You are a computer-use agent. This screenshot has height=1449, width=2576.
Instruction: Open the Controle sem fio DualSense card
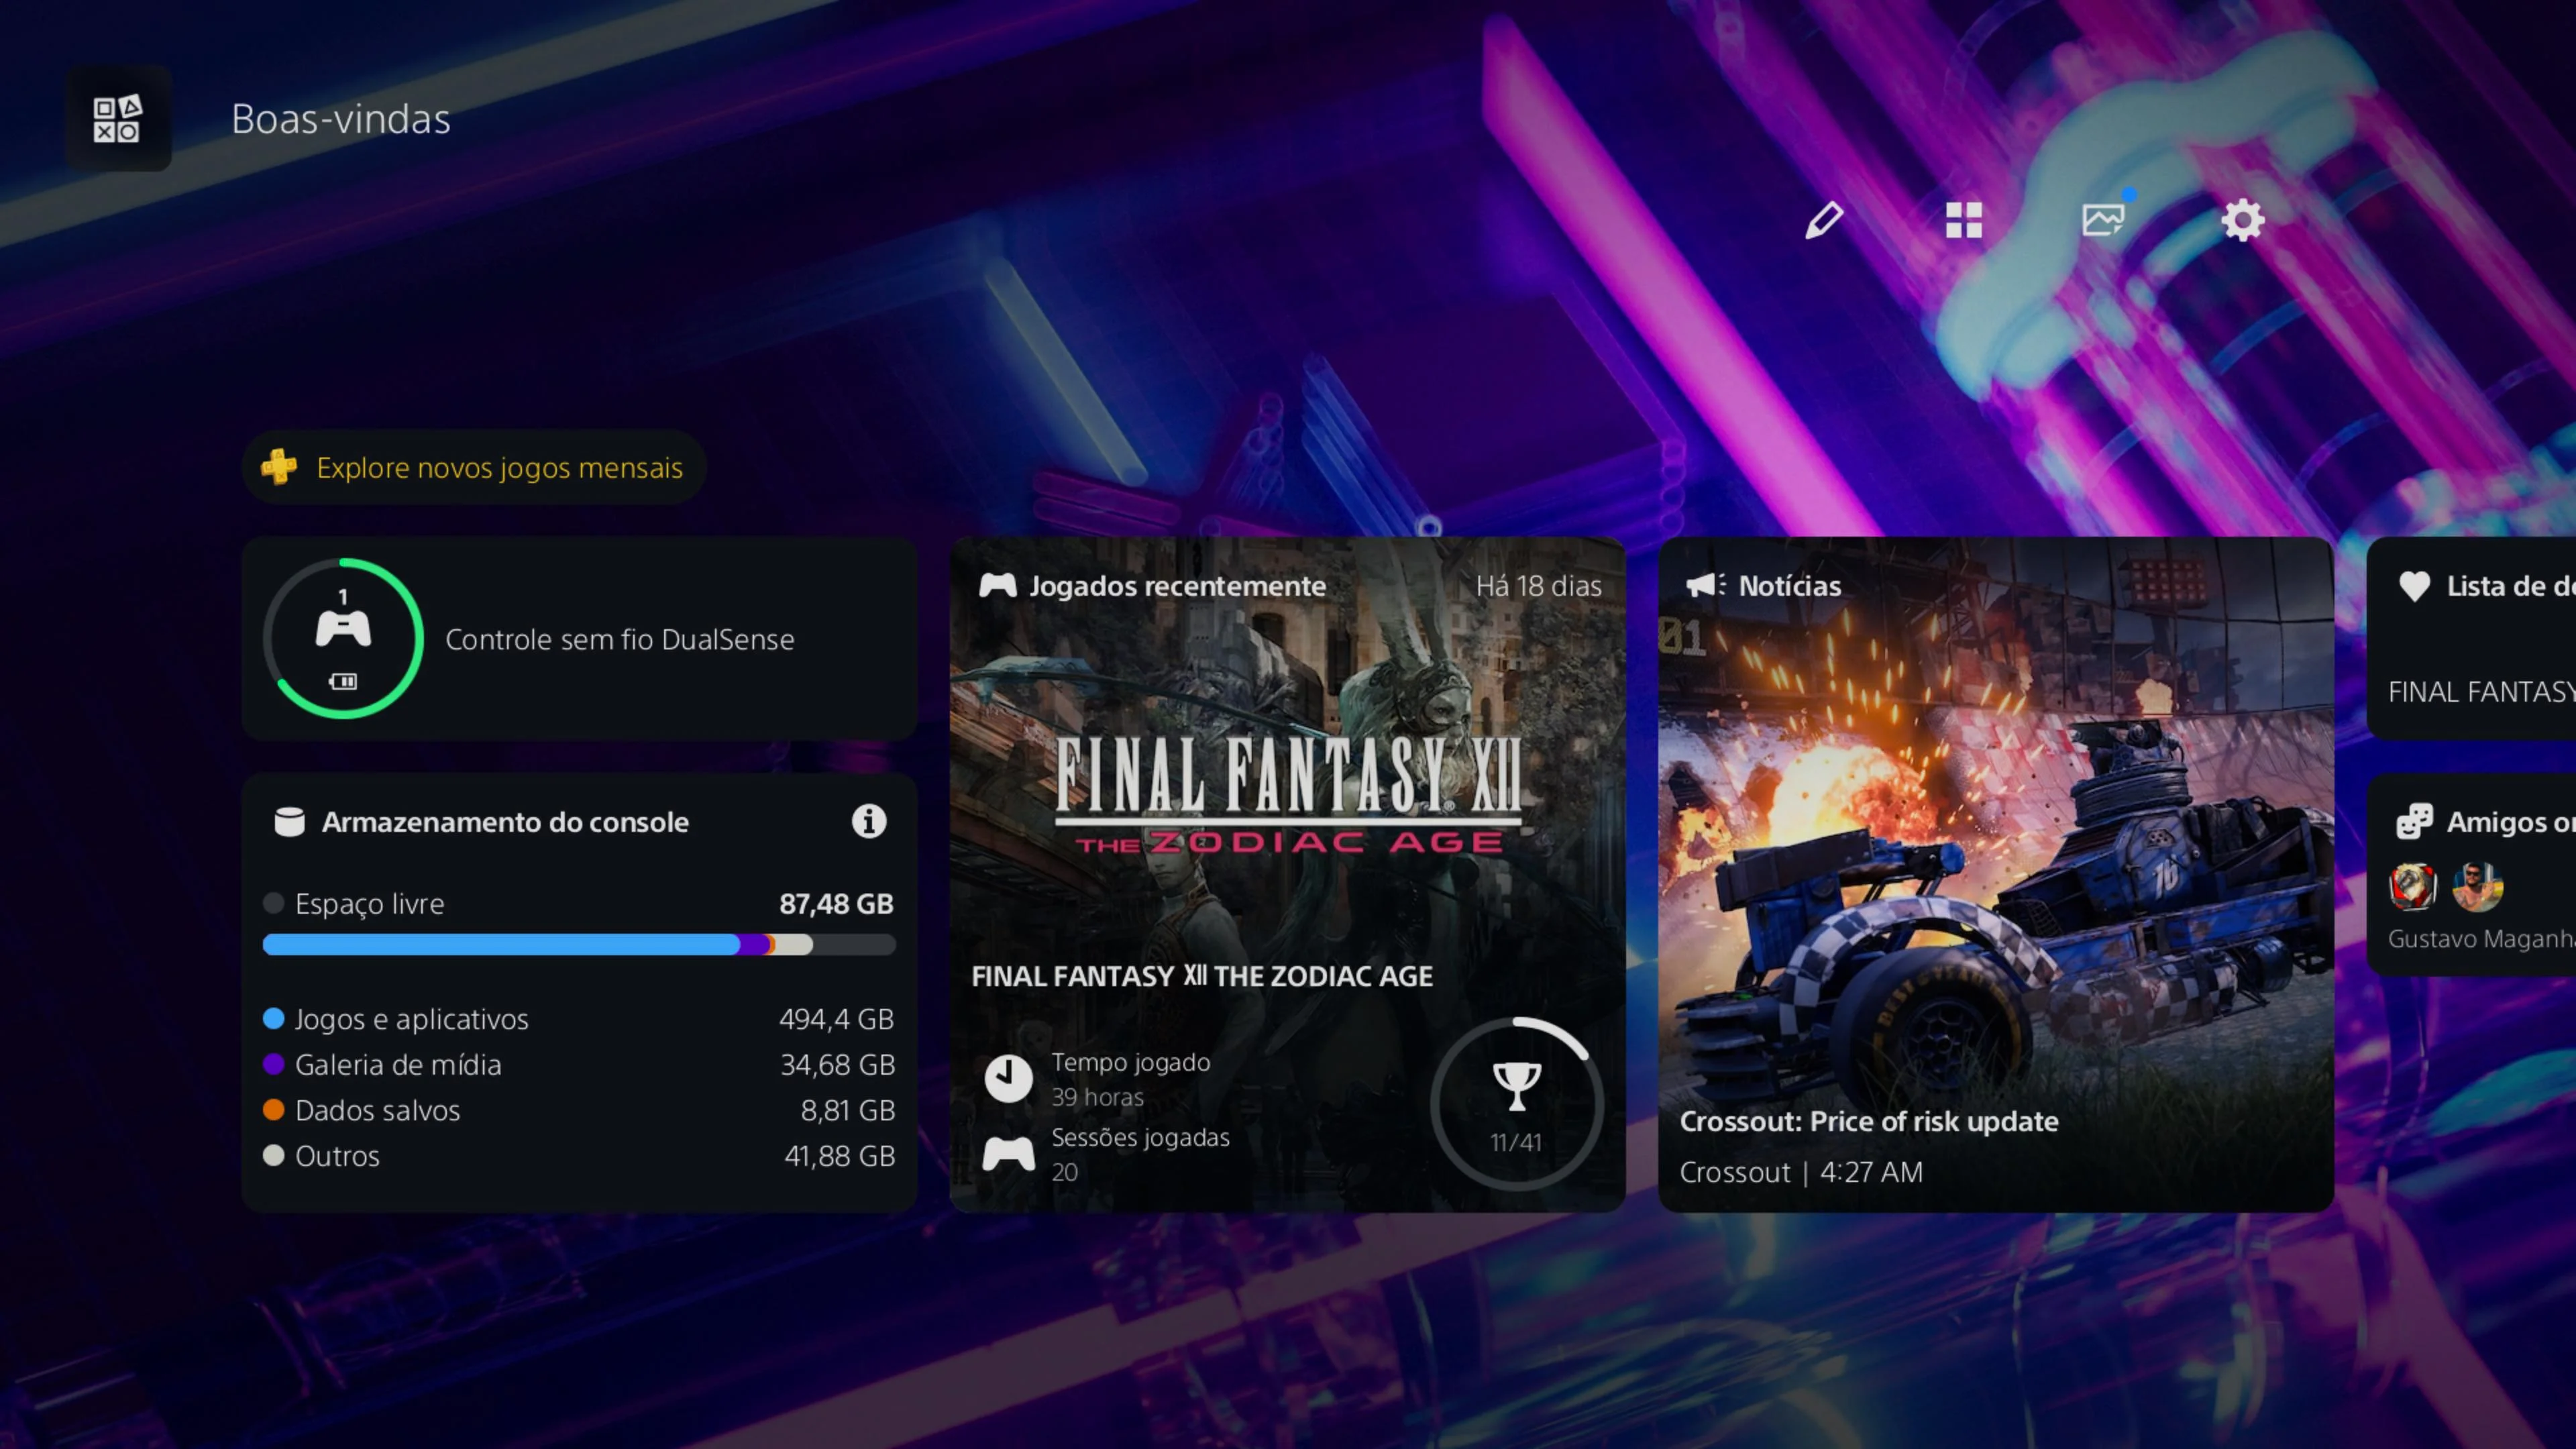579,638
